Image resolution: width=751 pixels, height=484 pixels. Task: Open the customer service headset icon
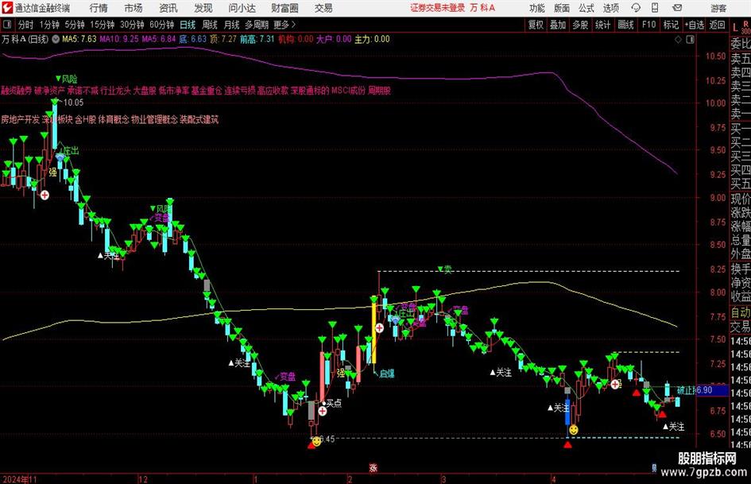click(x=636, y=8)
